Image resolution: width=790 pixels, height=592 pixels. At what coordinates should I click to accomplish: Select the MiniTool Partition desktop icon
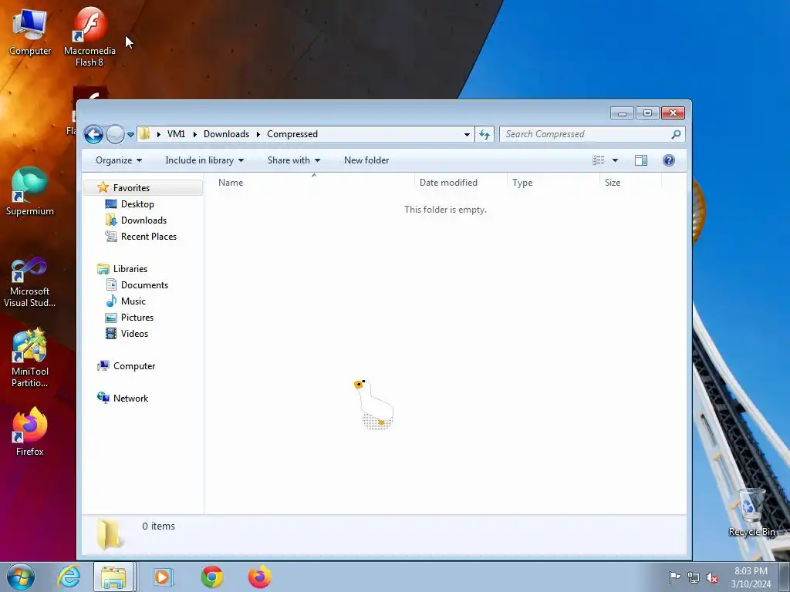[x=30, y=358]
